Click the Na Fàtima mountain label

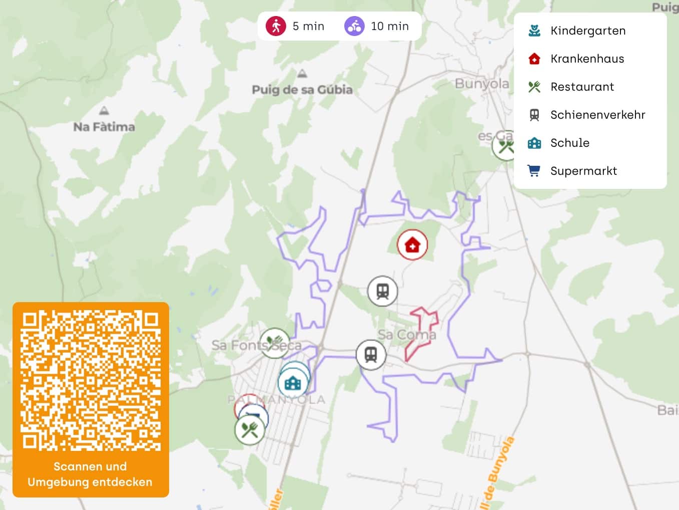click(104, 127)
